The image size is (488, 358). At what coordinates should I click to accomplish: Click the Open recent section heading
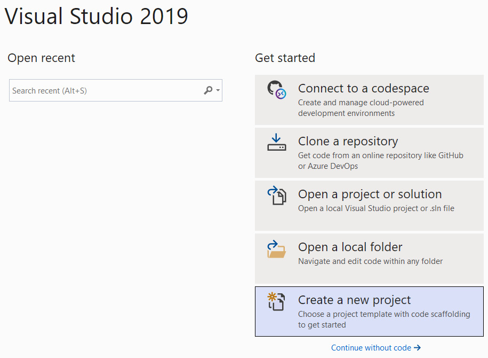[x=41, y=58]
